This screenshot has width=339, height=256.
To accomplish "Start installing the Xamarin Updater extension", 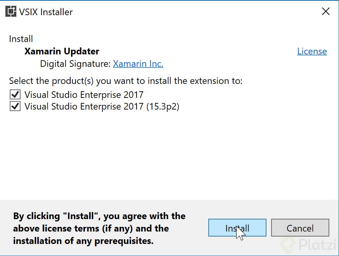I will click(x=237, y=228).
